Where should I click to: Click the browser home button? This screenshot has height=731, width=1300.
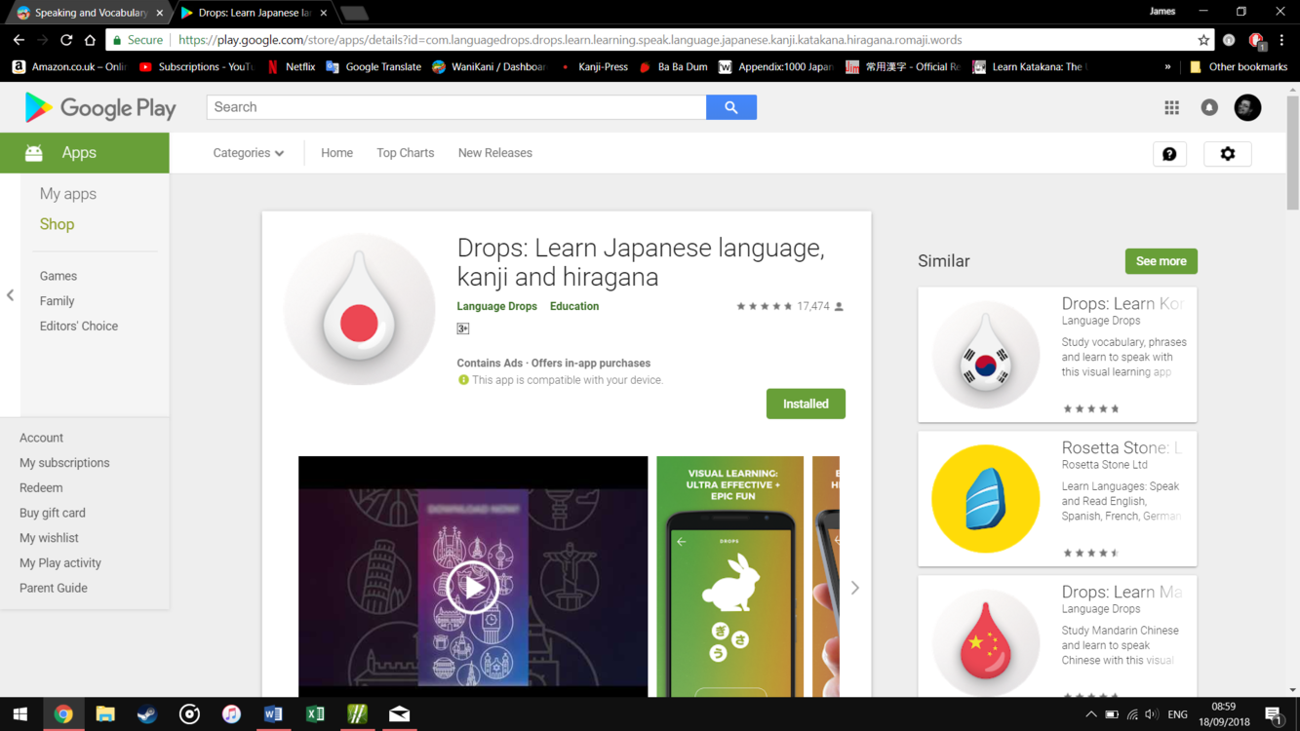click(x=90, y=40)
